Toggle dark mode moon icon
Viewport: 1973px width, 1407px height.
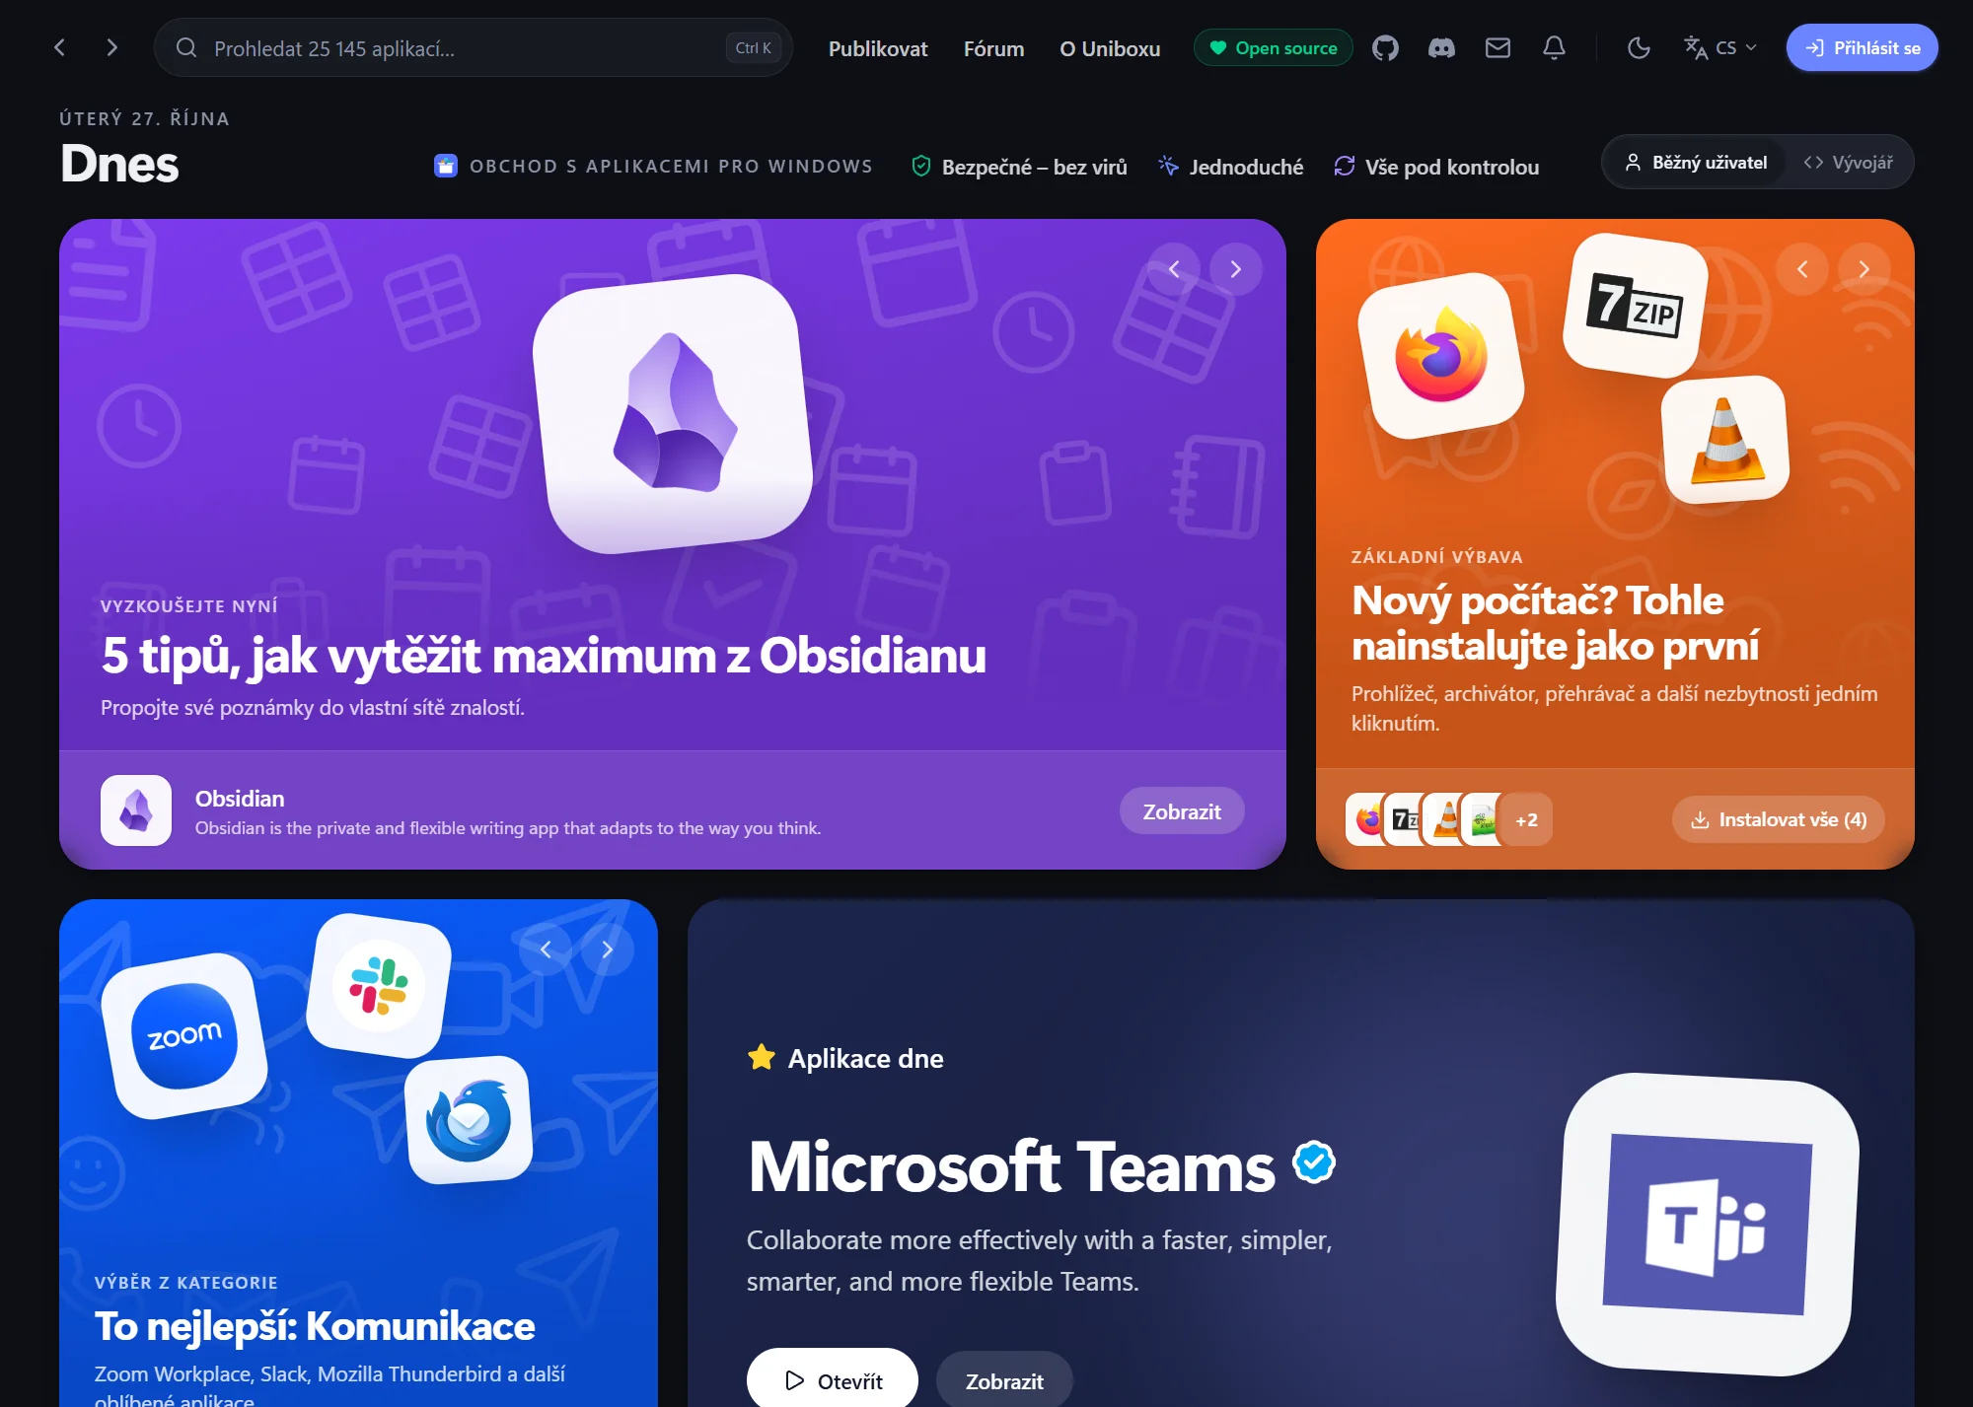(1639, 48)
